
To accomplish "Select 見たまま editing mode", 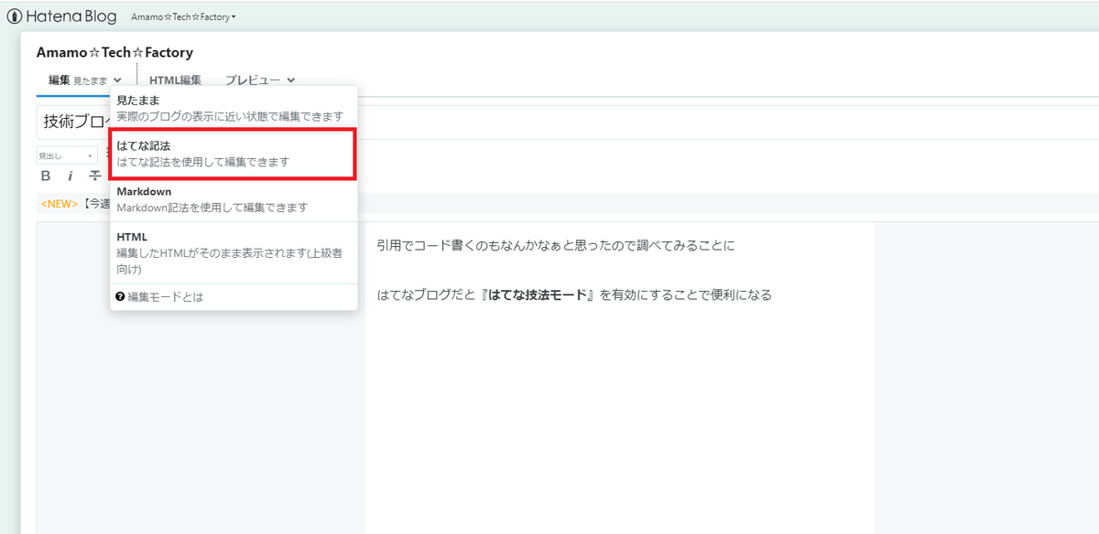I will click(x=234, y=108).
